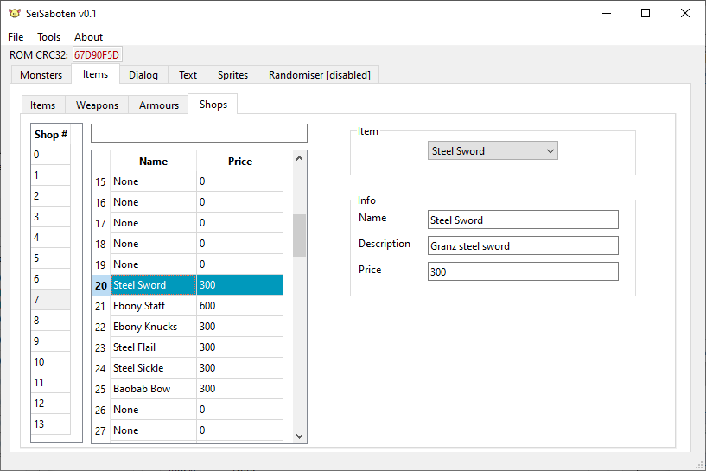Select the Baobab Bow name cell
Viewport: 706px width, 471px height.
click(x=153, y=389)
